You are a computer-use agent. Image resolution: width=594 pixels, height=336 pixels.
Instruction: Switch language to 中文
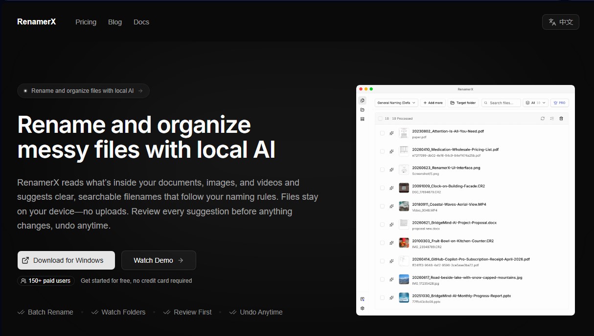click(x=560, y=22)
